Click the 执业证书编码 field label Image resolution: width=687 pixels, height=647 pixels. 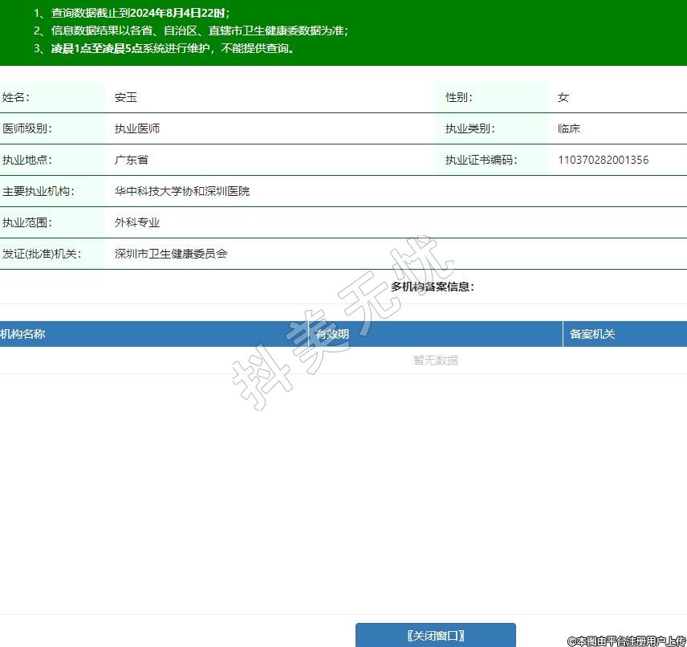(x=481, y=160)
